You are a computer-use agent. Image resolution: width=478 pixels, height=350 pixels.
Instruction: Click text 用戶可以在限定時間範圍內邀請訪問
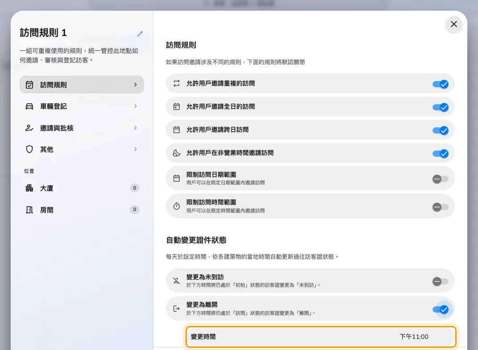coord(225,211)
